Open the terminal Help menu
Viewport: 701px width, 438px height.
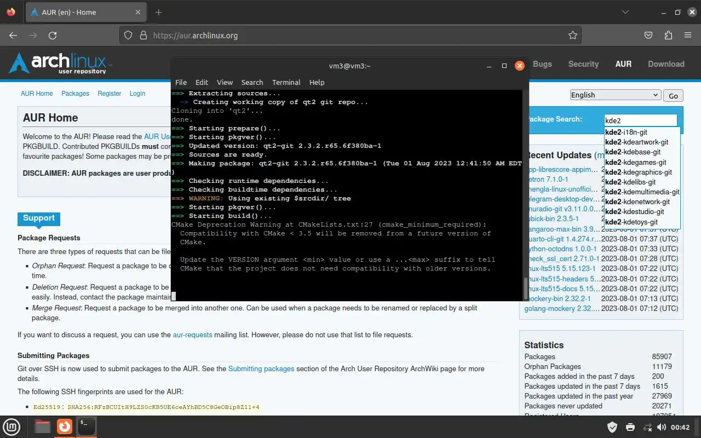(317, 82)
